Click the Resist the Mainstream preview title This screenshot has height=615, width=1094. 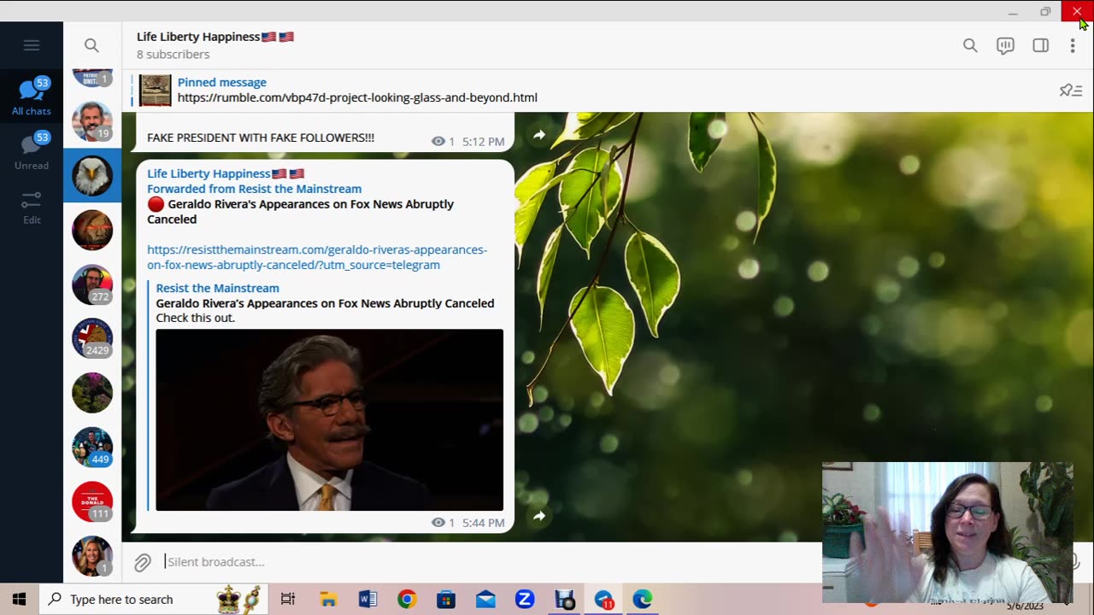point(217,288)
